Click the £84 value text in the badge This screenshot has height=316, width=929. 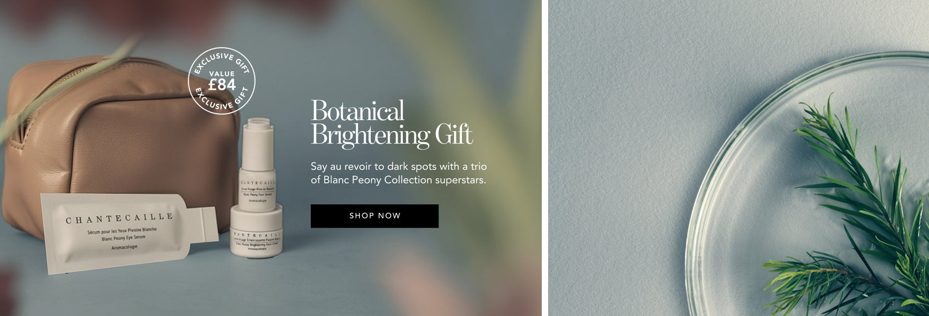(222, 84)
